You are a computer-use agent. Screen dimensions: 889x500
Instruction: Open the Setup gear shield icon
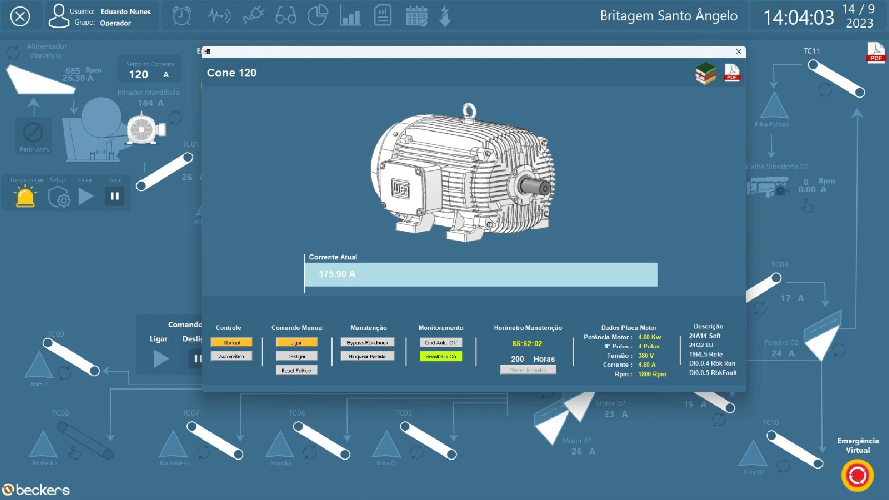click(59, 197)
